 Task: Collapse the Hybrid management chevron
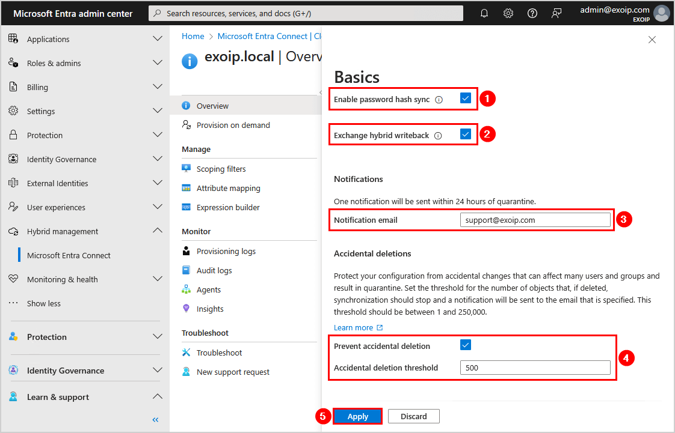pos(158,231)
